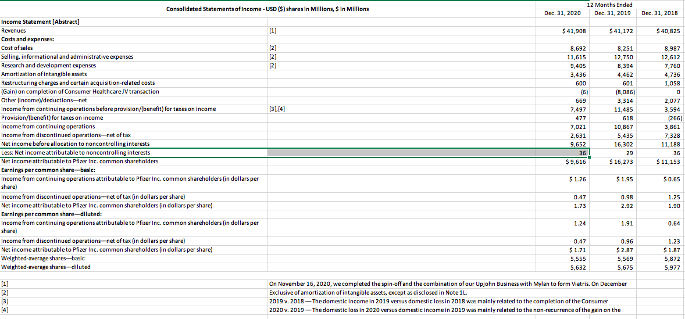The image size is (685, 319).
Task: Click the footnote label [1] below the table
Action: (x=5, y=284)
